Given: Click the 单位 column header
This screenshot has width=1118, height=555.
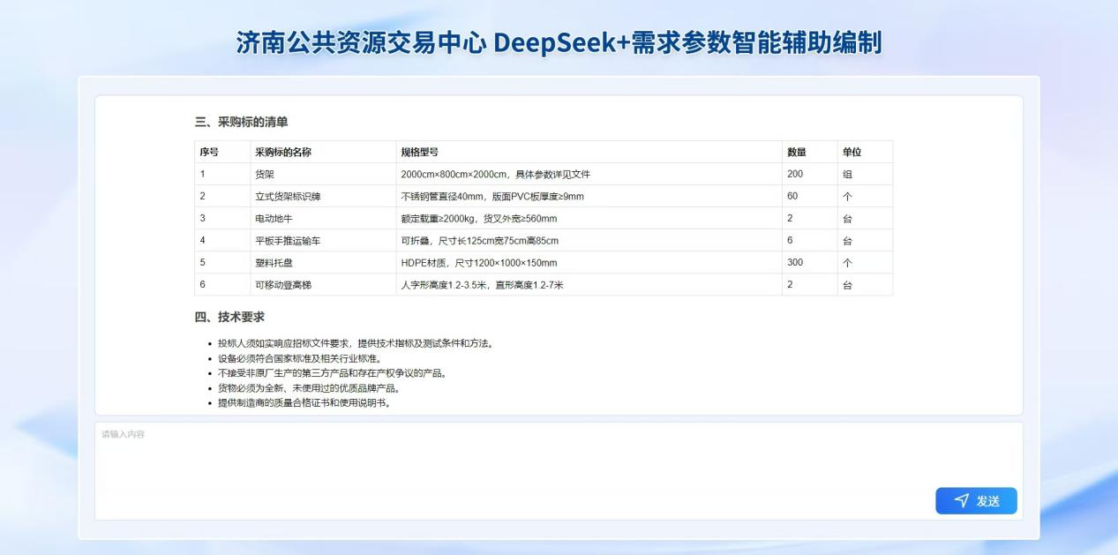Looking at the screenshot, I should coord(852,152).
